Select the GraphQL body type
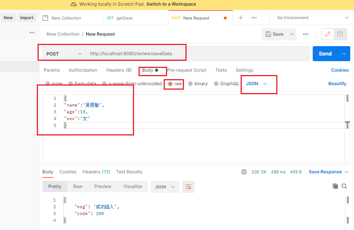The height and width of the screenshot is (230, 354). click(216, 84)
